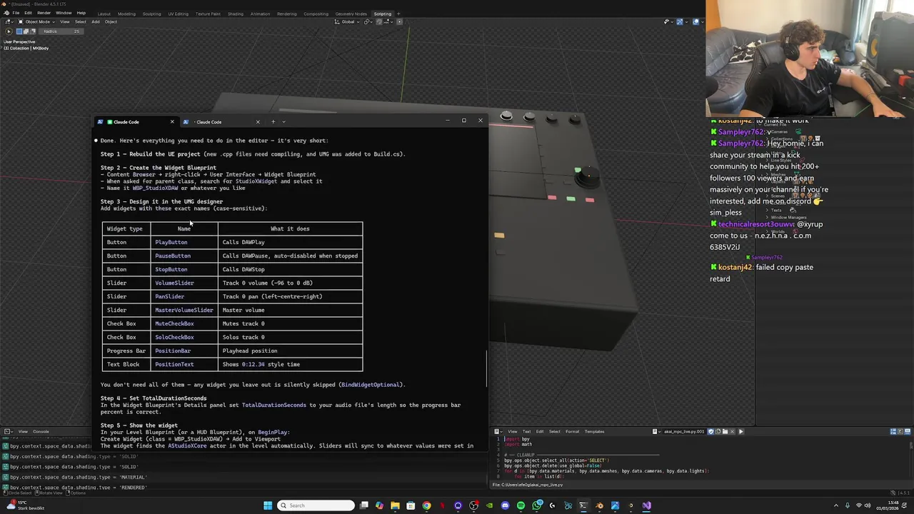Open the Templates menu in text editor
Screen dimensions: 914x514
coord(594,431)
